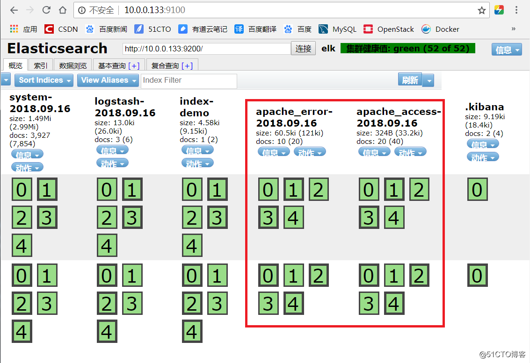
Task: Select the first-row shard 4 of apache_access
Action: 394,217
